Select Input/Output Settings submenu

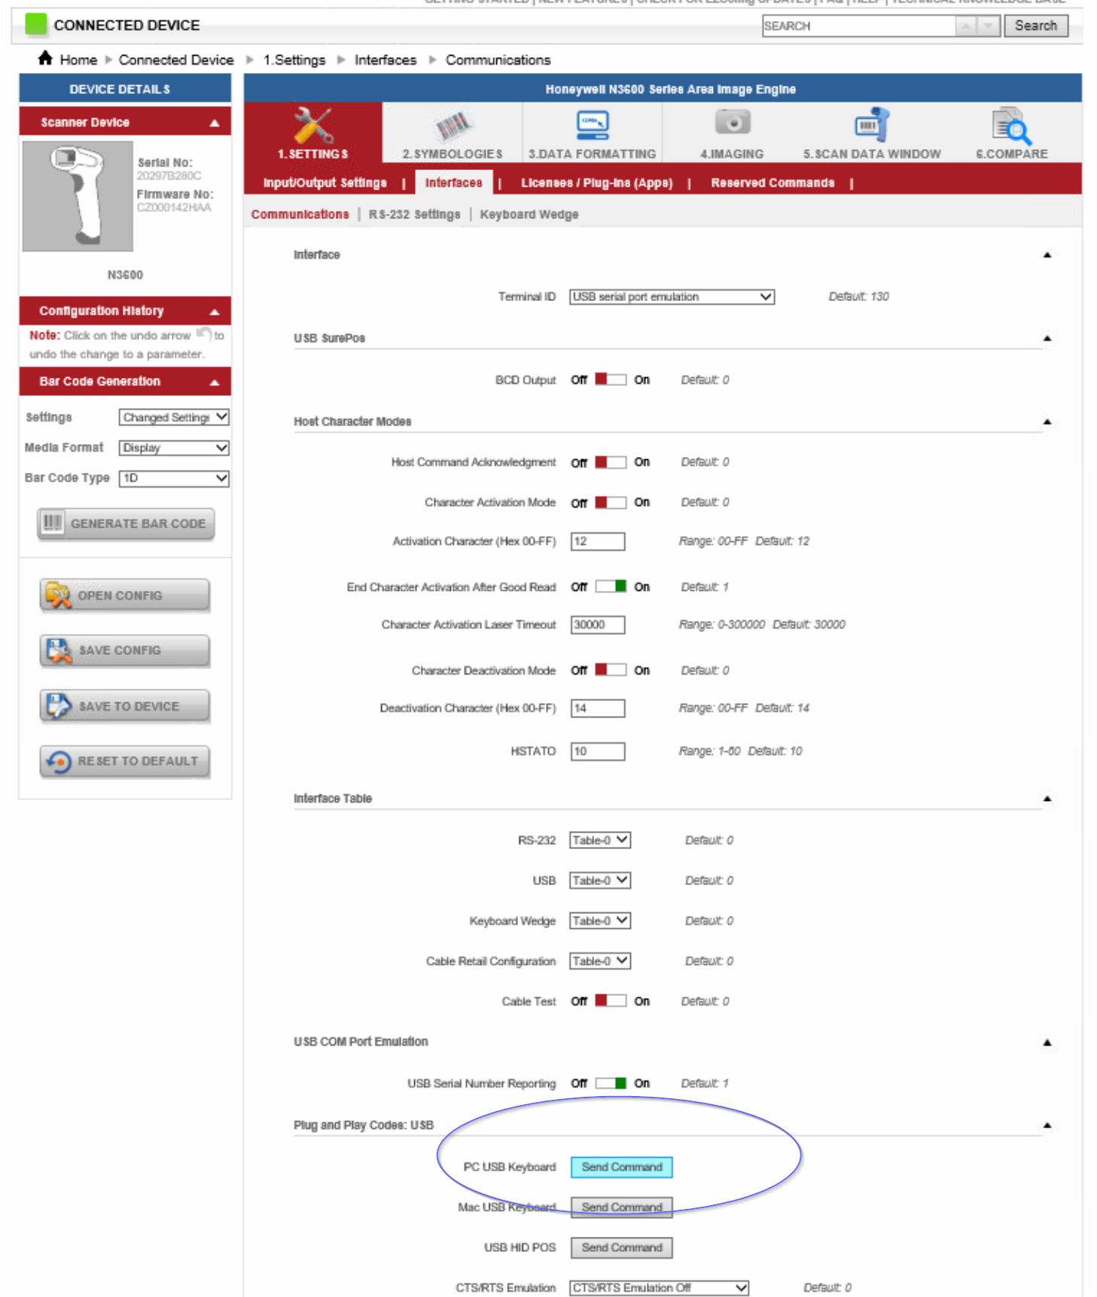pos(325,183)
